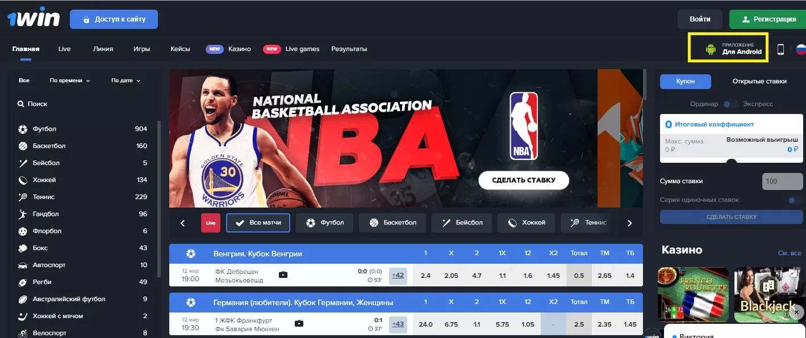
Task: Open the Android app download
Action: click(728, 49)
